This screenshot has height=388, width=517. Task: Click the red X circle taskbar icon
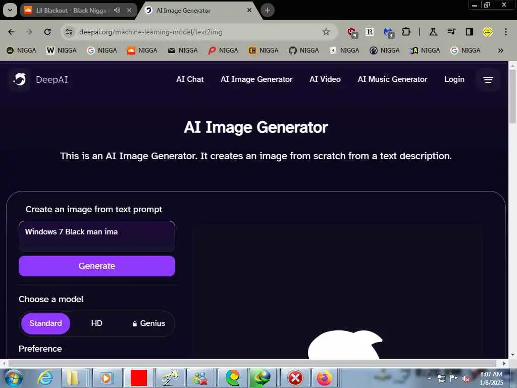coord(295,378)
